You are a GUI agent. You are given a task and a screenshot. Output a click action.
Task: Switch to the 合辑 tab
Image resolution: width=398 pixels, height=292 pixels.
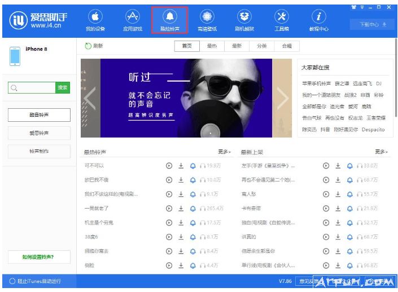[x=287, y=46]
